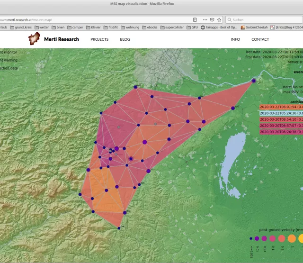This screenshot has width=303, height=263.
Task: Open the PROJECTS menu item
Action: tap(99, 39)
